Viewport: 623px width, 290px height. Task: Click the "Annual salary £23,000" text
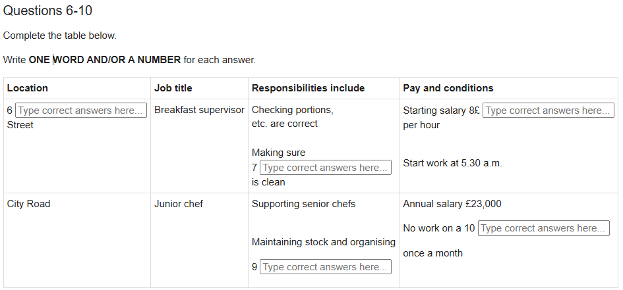point(452,204)
